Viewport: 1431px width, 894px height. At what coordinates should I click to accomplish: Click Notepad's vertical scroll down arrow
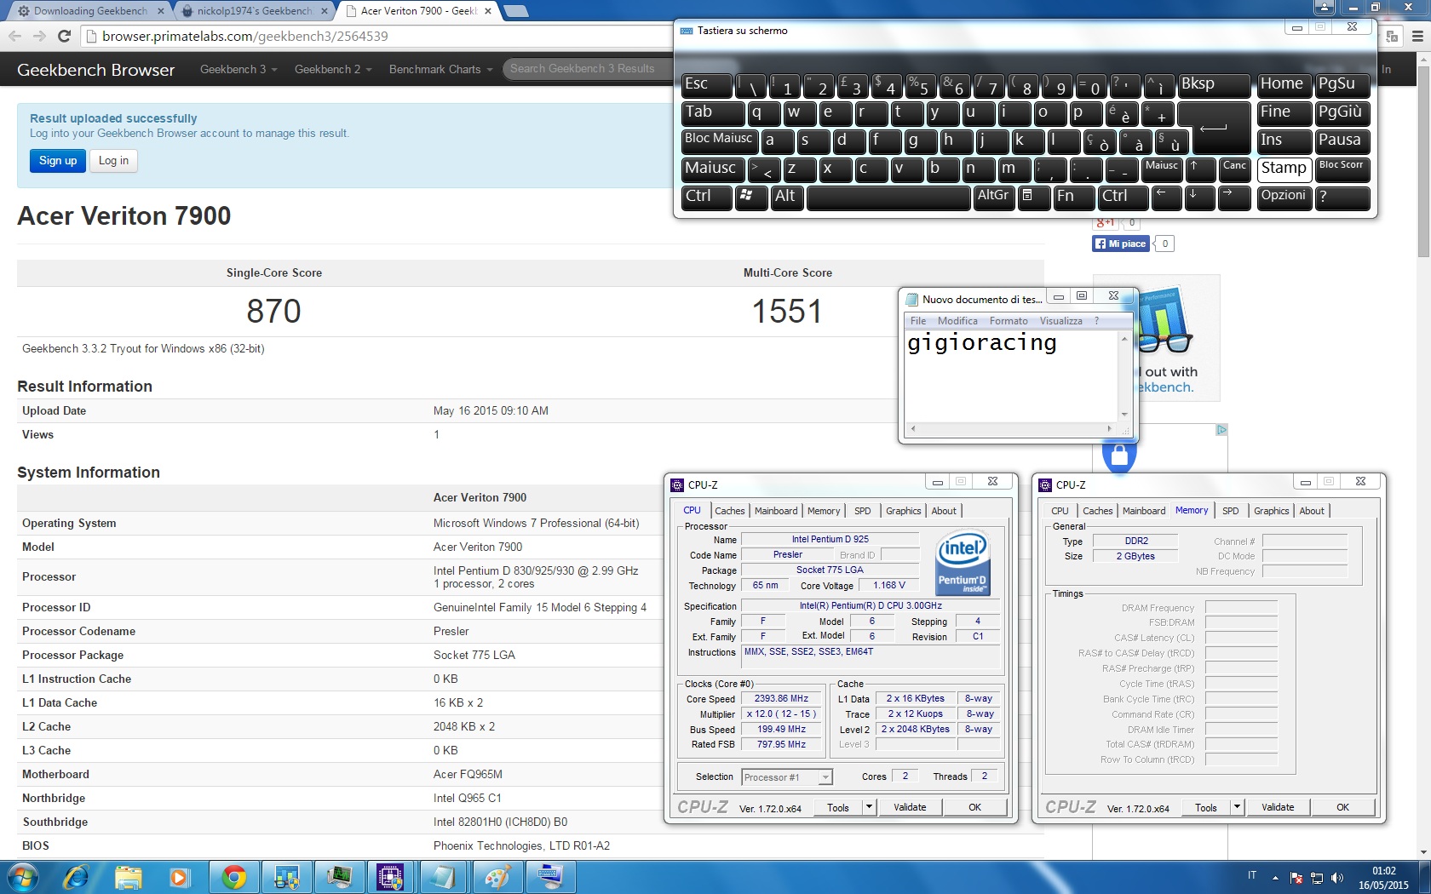[x=1124, y=415]
